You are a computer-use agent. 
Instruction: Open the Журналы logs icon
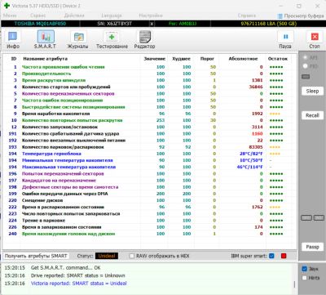pyautogui.click(x=78, y=40)
